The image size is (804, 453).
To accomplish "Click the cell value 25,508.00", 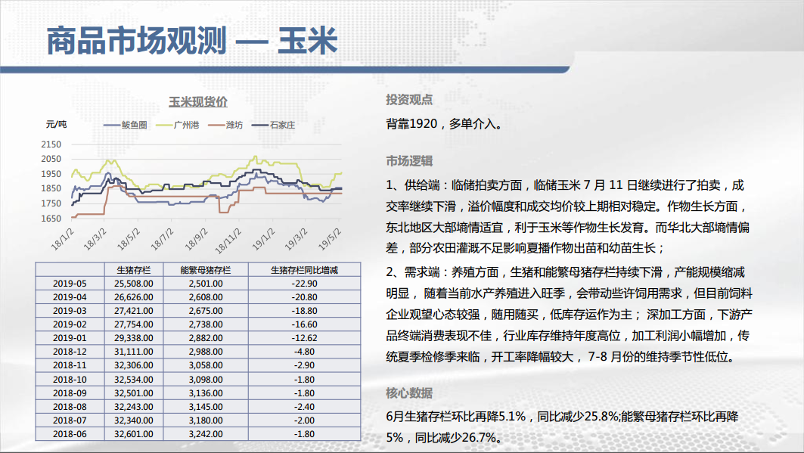I will [x=134, y=284].
